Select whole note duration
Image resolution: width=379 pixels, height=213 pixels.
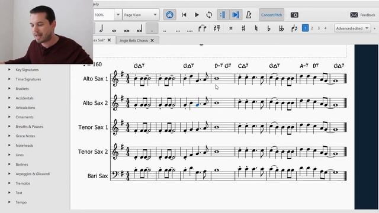[x=114, y=30]
